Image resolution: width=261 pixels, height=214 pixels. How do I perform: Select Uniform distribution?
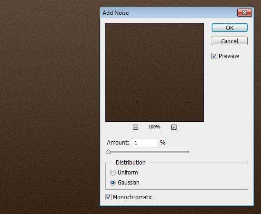113,173
